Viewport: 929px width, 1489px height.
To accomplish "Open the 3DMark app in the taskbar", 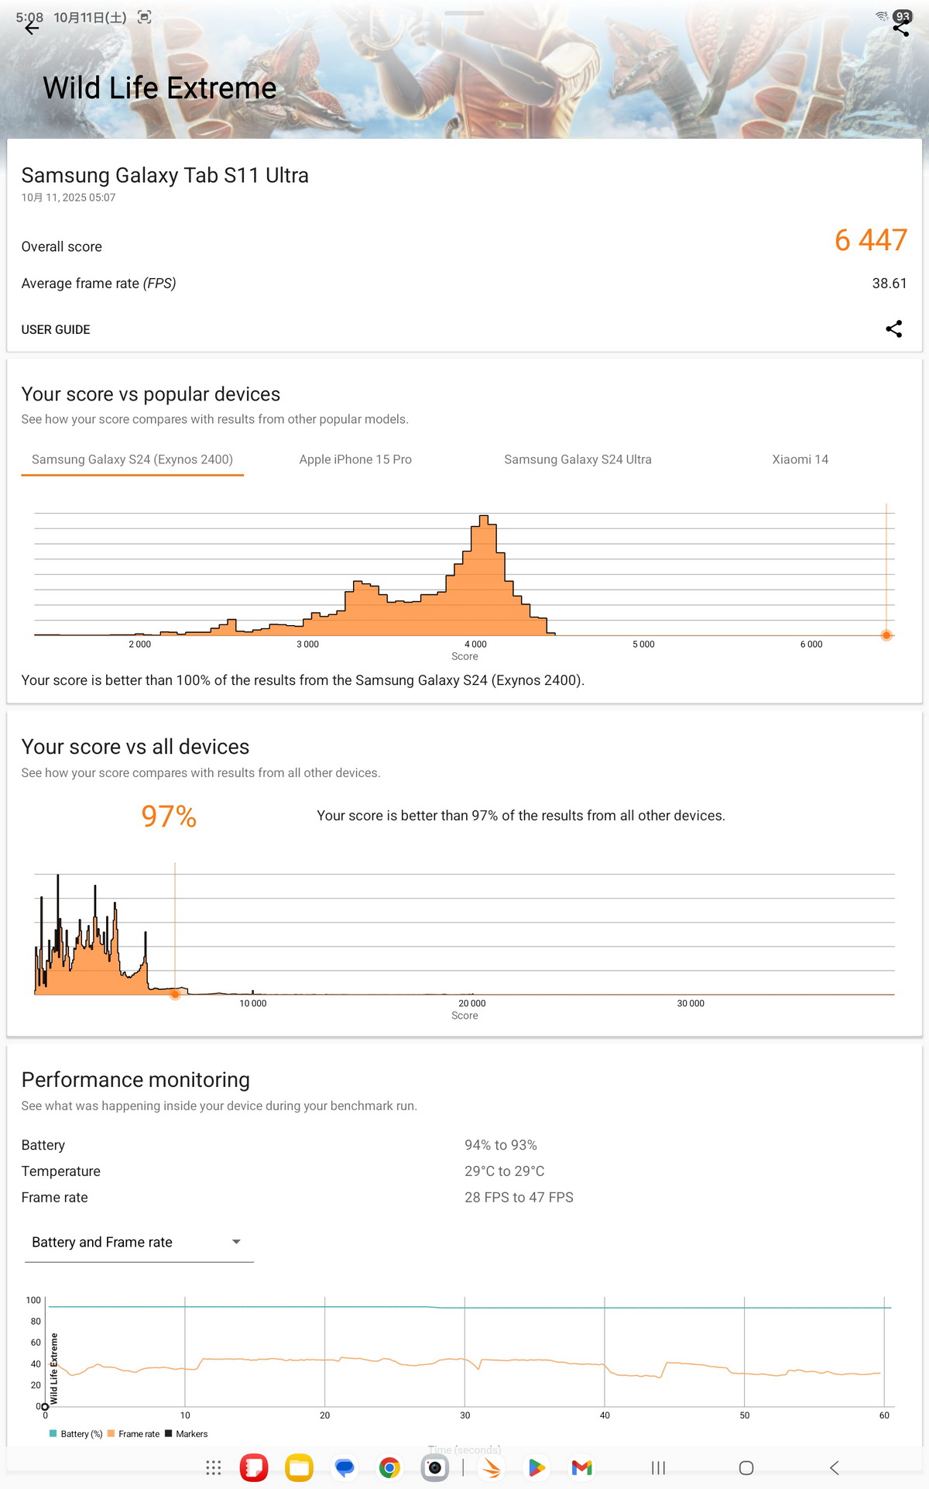I will [492, 1468].
